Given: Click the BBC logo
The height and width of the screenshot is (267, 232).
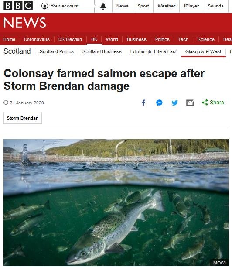Looking at the screenshot, I should 18,6.
